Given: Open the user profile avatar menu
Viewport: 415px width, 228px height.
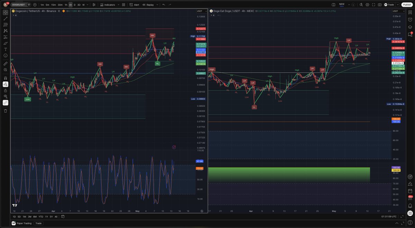Looking at the screenshot, I should 6,5.
